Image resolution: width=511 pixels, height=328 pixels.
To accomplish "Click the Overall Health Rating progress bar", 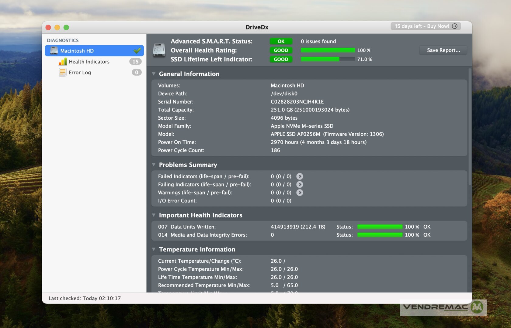I will [x=328, y=50].
